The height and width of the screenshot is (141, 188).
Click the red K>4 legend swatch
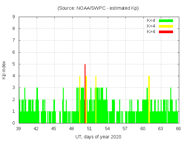(166, 32)
